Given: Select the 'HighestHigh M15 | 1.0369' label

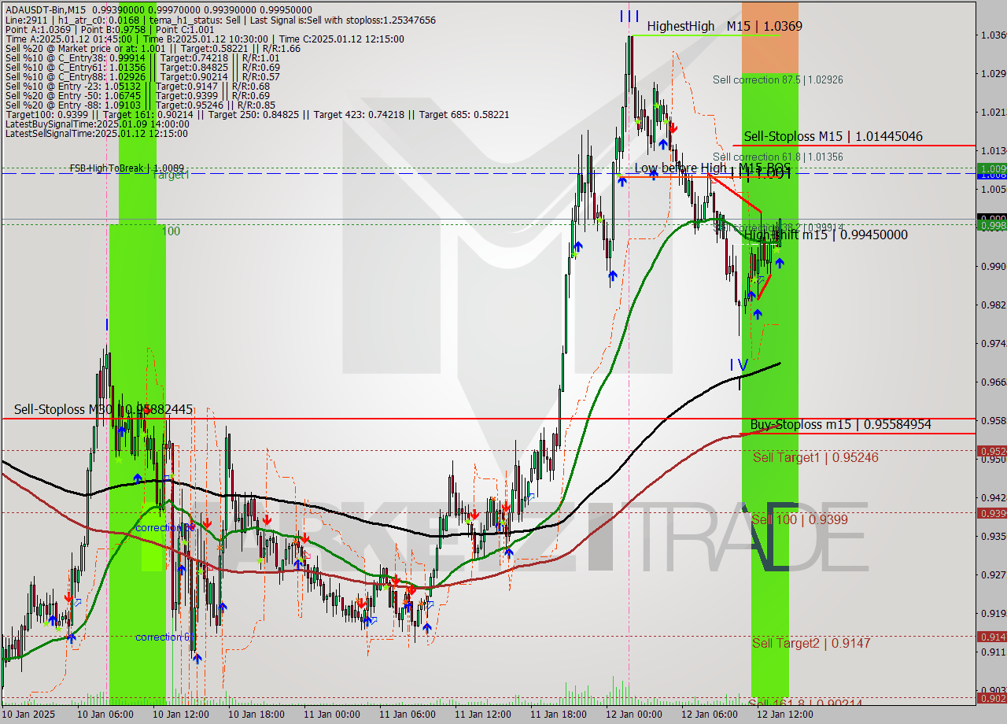Looking at the screenshot, I should [725, 27].
